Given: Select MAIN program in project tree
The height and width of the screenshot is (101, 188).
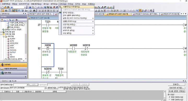Looking at the screenshot, I should click(12, 48).
